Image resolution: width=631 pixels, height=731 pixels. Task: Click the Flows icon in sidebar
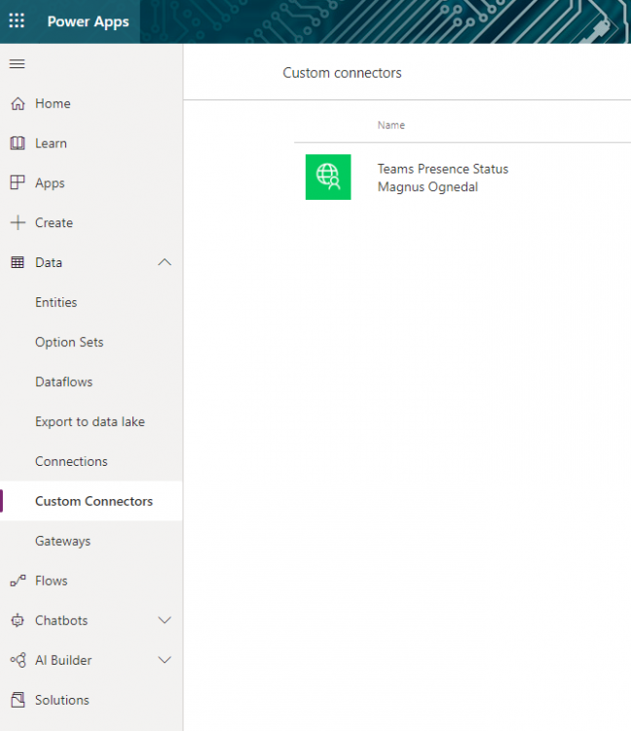point(17,581)
